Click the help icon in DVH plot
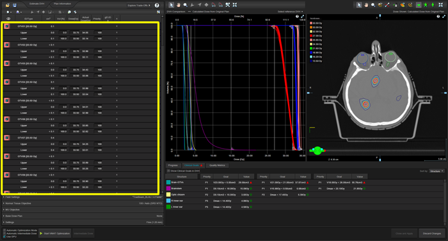Image resolution: width=448 pixels, height=241 pixels. click(x=297, y=17)
